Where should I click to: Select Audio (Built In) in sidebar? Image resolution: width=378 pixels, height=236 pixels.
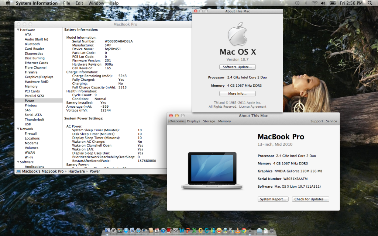37,39
